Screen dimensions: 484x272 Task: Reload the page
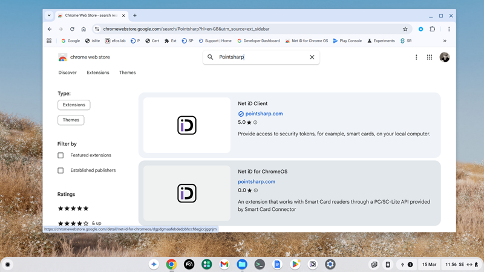(x=72, y=29)
